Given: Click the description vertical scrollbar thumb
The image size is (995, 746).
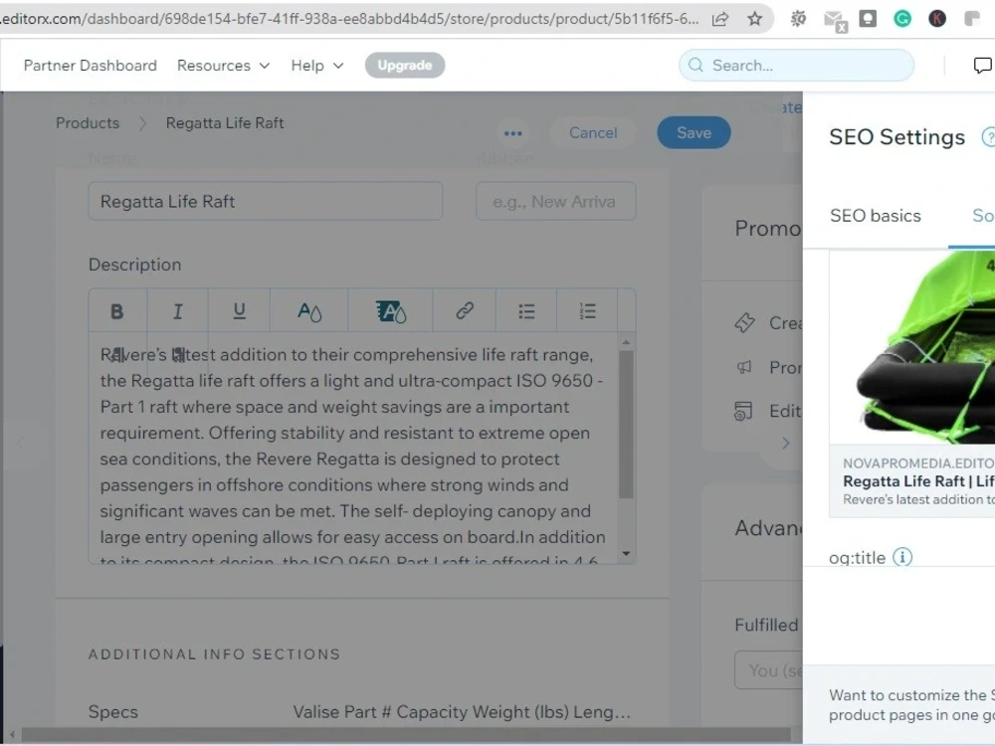Looking at the screenshot, I should point(626,424).
